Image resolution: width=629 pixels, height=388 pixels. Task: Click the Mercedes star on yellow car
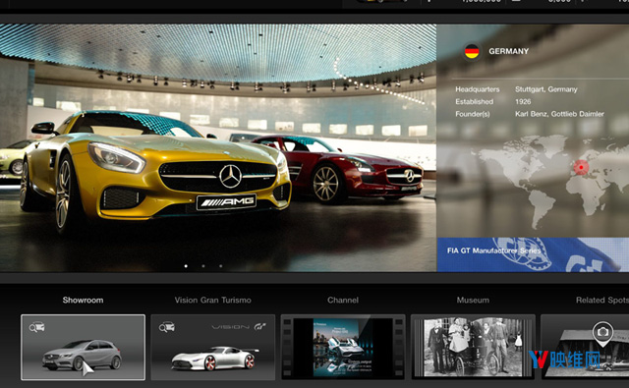[230, 176]
